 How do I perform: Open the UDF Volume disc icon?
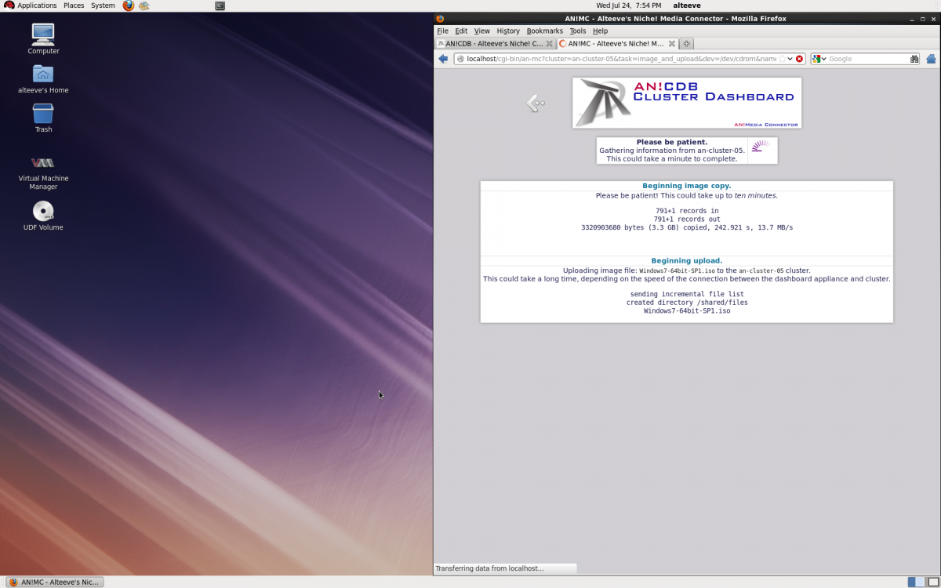coord(43,212)
